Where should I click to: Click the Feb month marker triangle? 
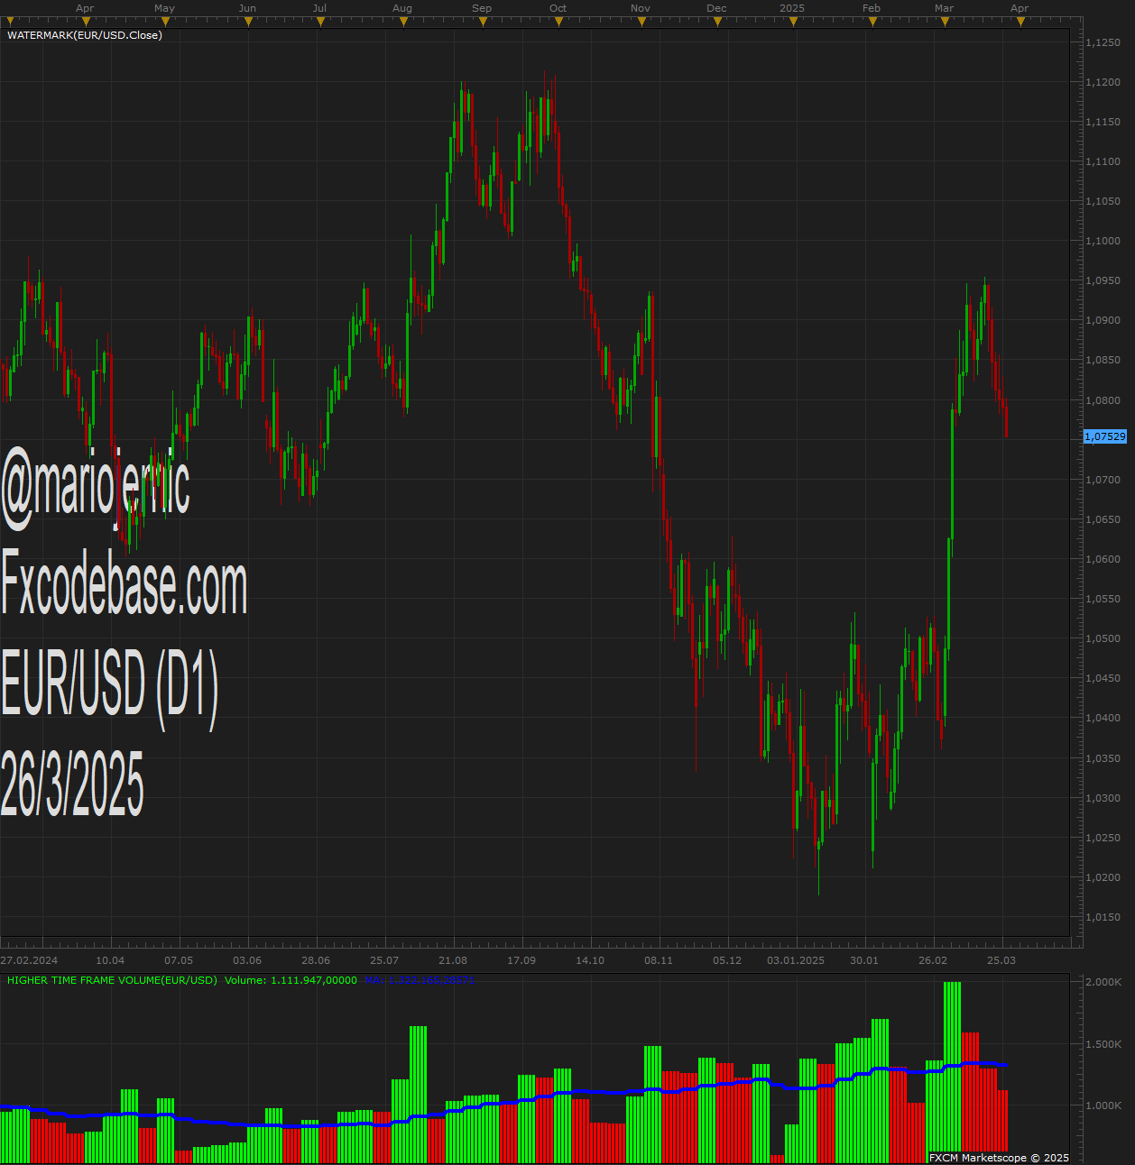click(872, 22)
